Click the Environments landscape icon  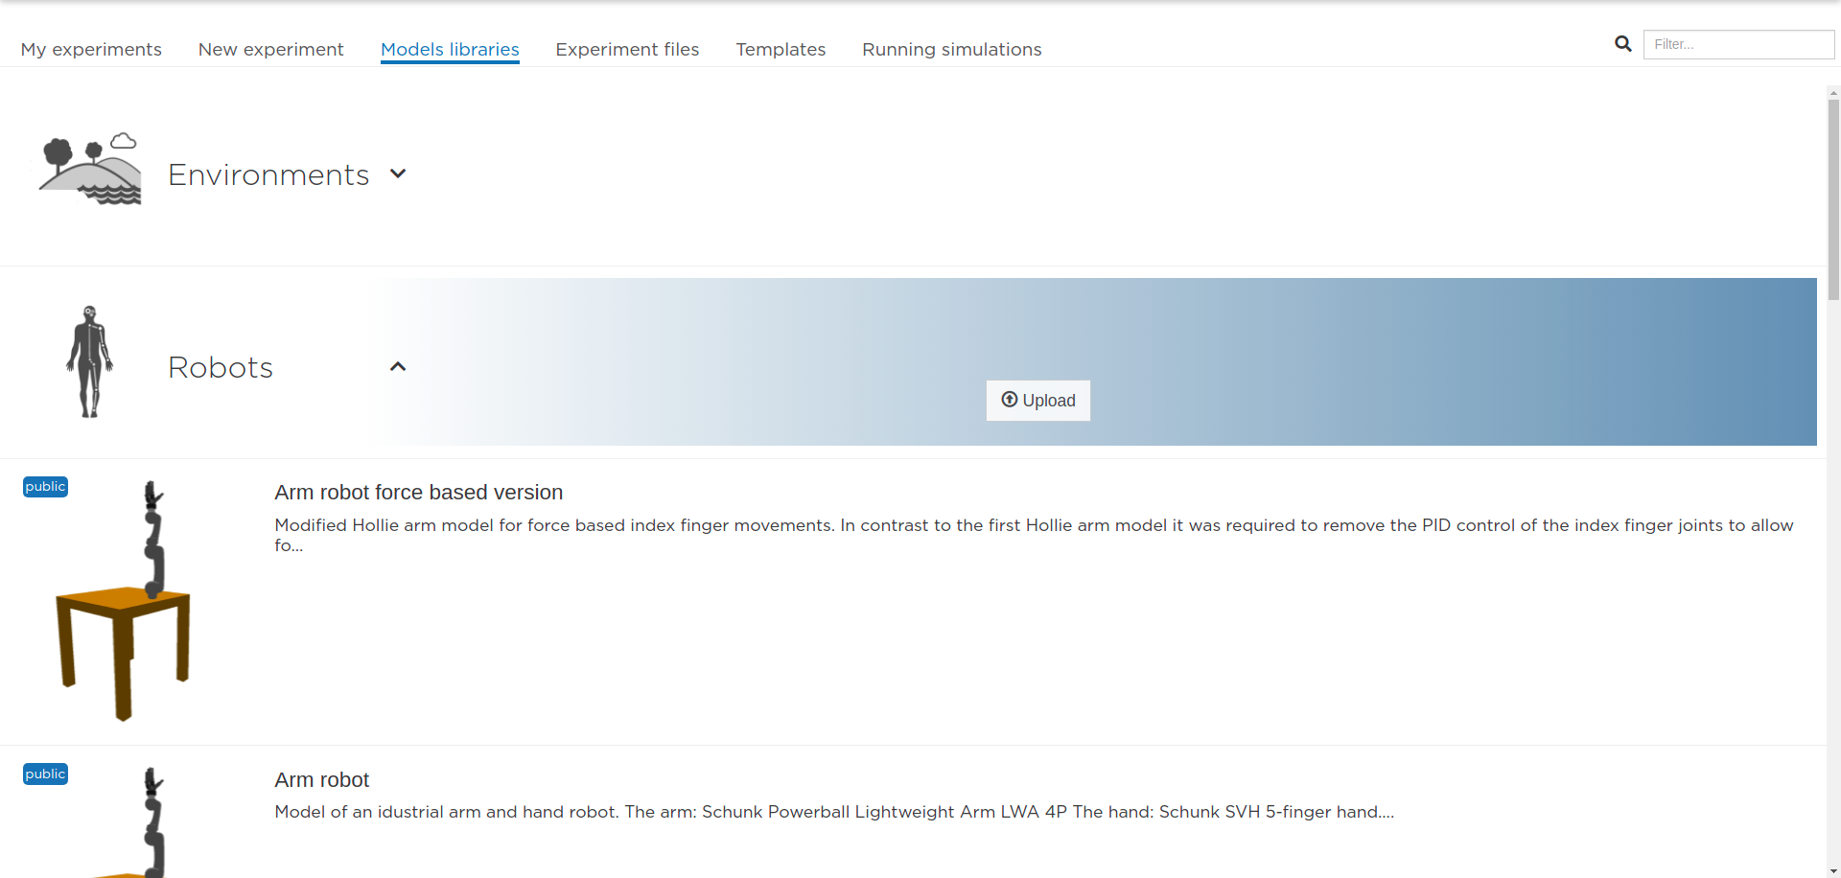(90, 169)
